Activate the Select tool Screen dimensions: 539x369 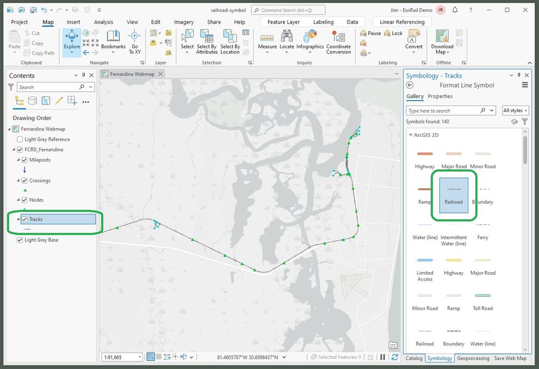point(187,42)
